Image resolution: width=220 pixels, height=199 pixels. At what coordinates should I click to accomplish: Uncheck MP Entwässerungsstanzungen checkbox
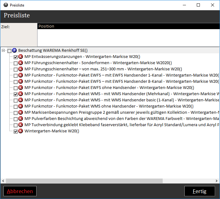(15, 57)
